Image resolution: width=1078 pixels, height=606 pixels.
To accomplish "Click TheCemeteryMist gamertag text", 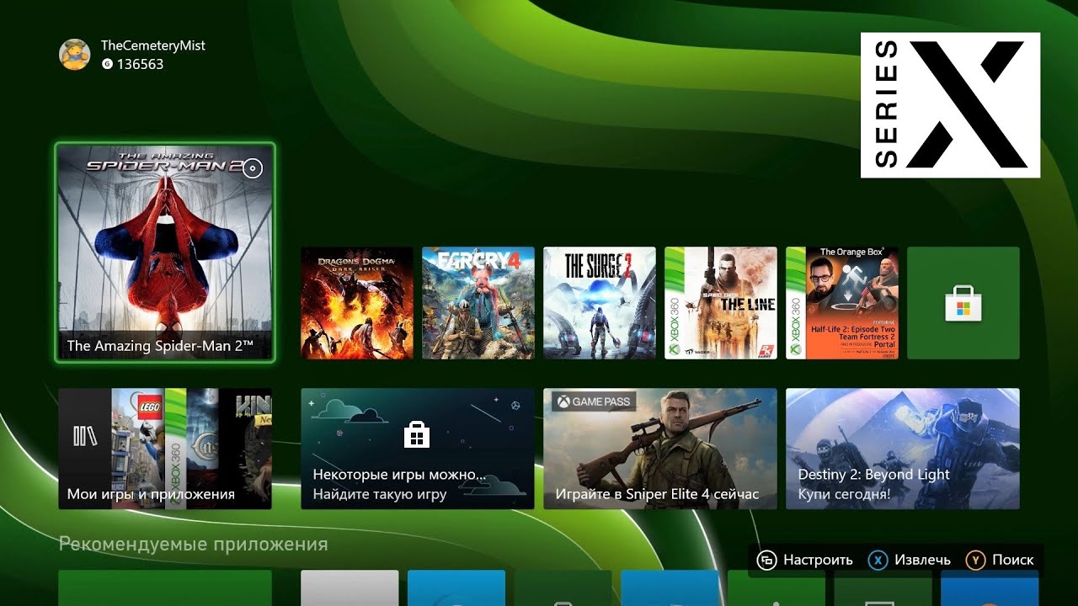I will [x=152, y=45].
